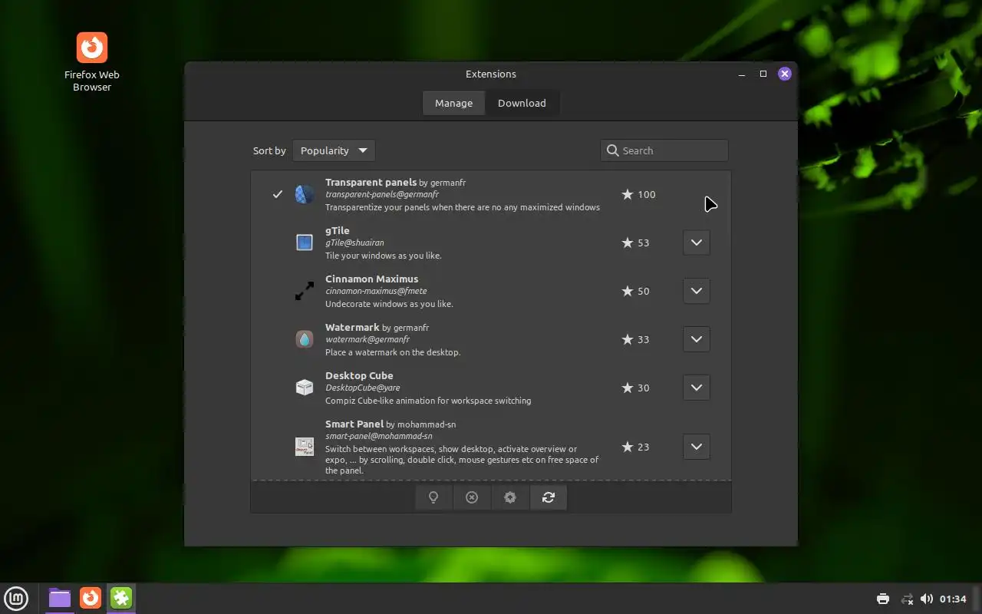Select the Cinnamon Maximus title
This screenshot has height=614, width=982.
click(371, 279)
